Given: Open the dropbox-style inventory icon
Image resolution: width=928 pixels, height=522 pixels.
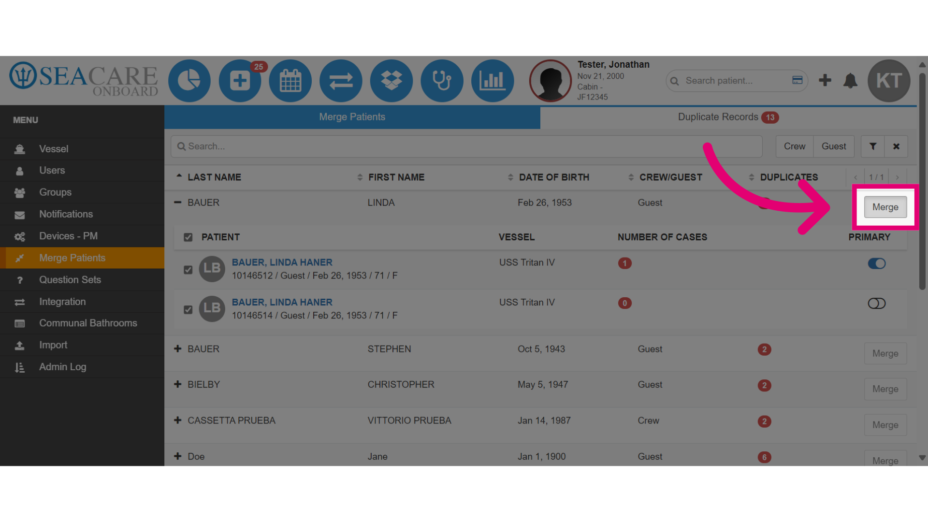Looking at the screenshot, I should point(391,81).
